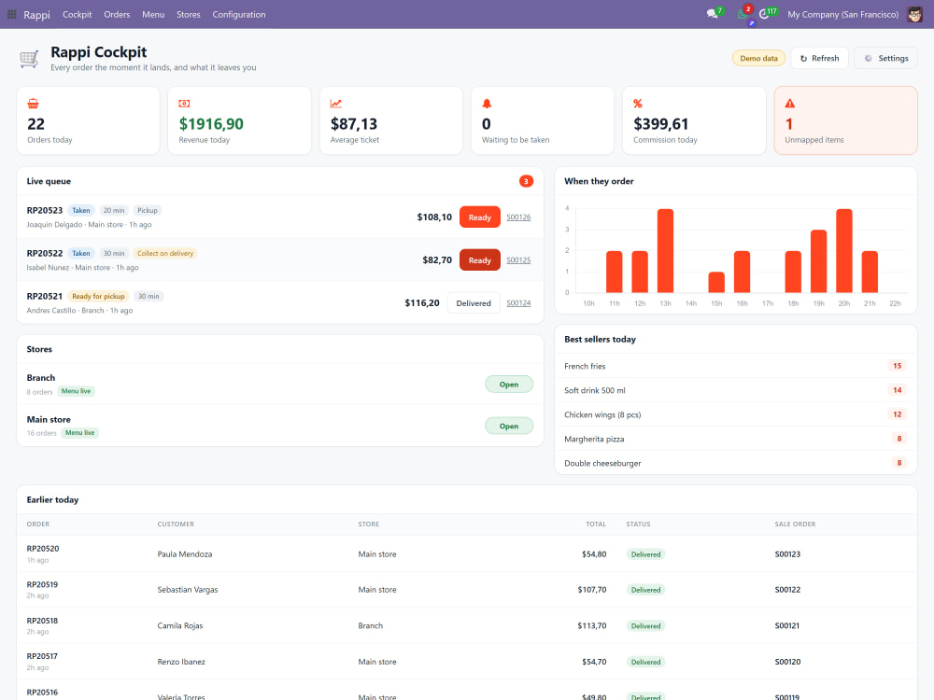
Task: Select Margherita pizza row
Action: click(x=735, y=439)
